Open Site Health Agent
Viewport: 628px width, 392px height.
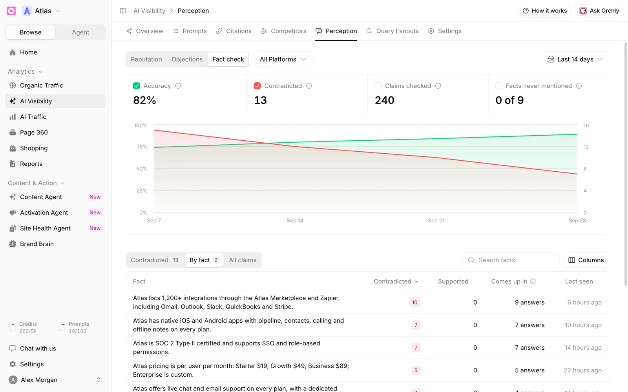[56, 228]
